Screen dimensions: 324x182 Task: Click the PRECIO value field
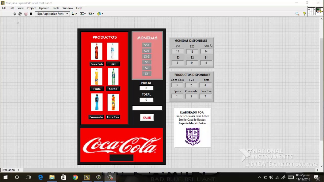click(x=146, y=88)
